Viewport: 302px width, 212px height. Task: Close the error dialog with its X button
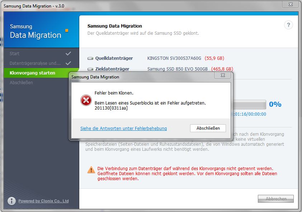[223, 75]
